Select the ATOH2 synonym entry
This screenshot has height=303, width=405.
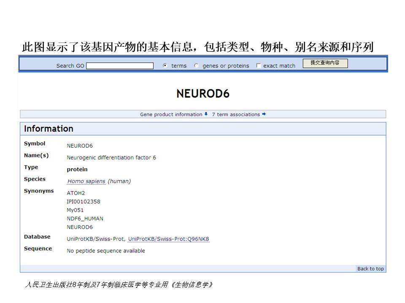(76, 193)
